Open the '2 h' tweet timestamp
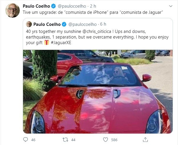Screen dimensions: 178x145 click(x=93, y=6)
